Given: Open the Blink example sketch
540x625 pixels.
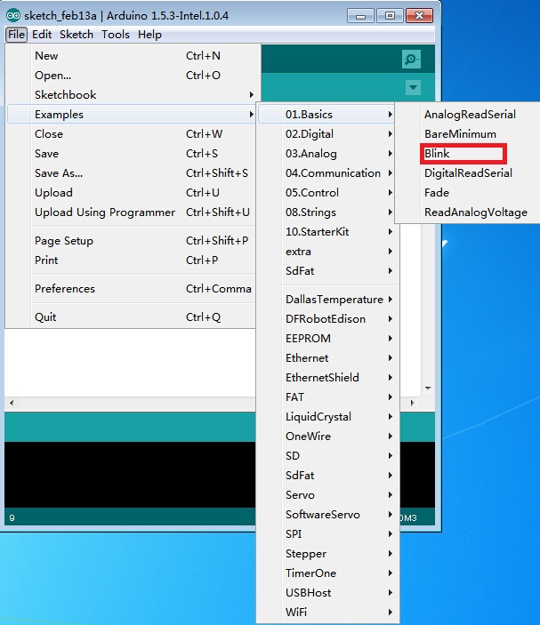Looking at the screenshot, I should coord(470,154).
